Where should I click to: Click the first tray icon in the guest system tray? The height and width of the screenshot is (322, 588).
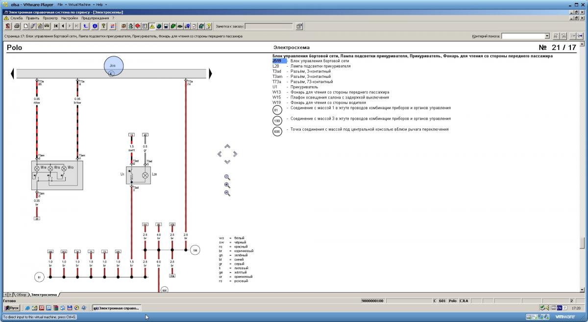[542, 308]
